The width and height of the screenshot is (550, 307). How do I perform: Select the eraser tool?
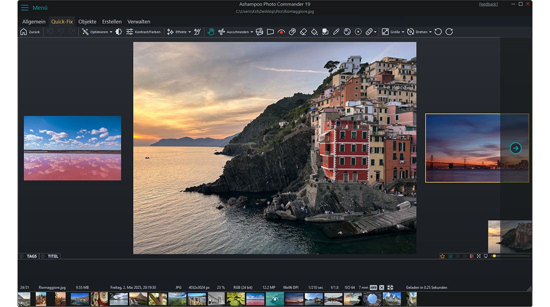coord(303,32)
